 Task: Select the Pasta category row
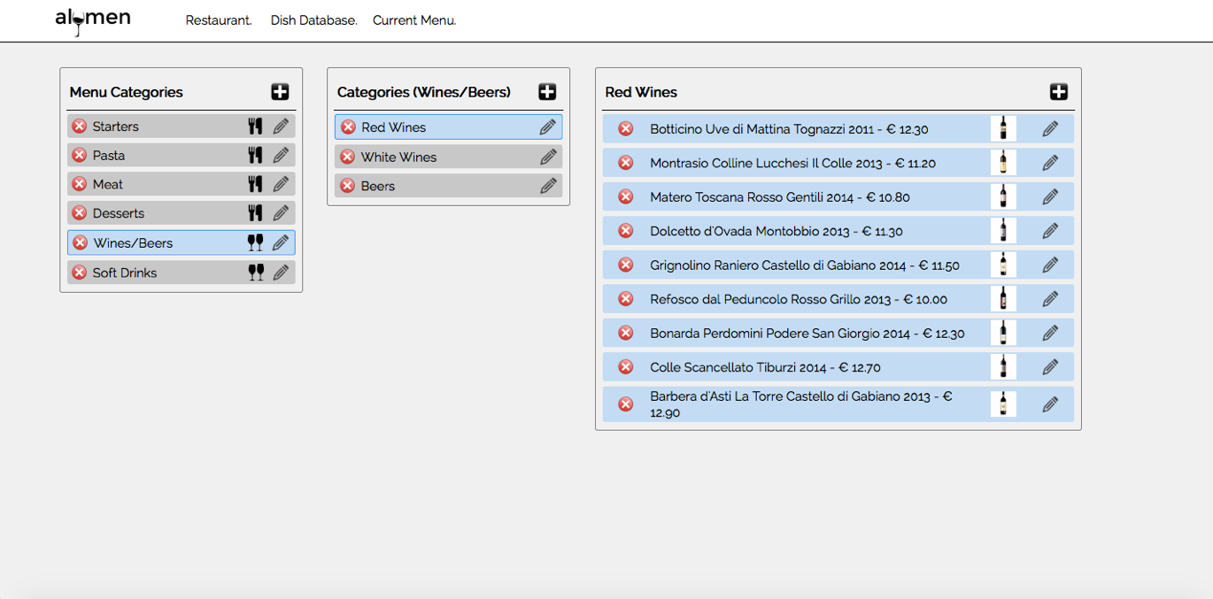pyautogui.click(x=182, y=155)
